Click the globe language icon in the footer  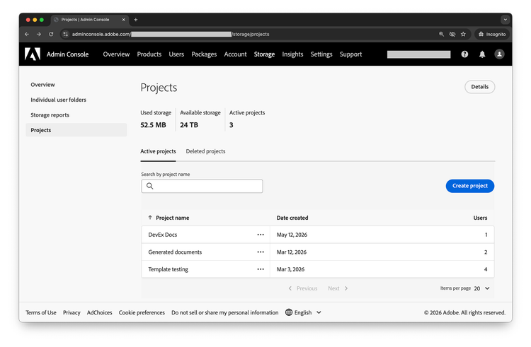click(x=289, y=312)
